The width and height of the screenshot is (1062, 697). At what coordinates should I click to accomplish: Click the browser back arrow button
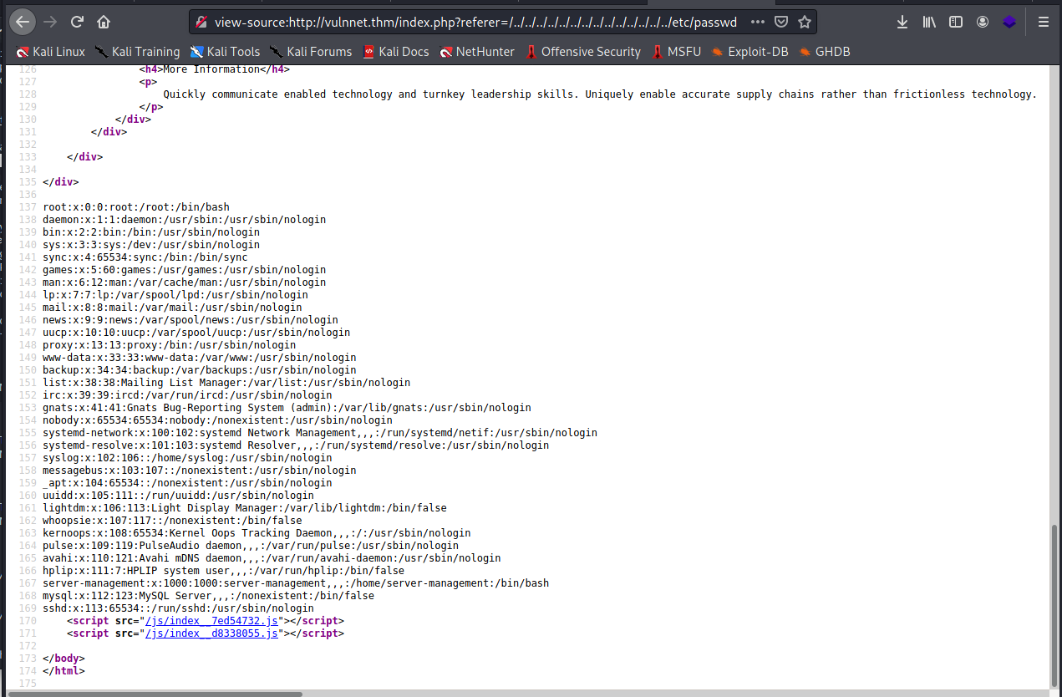23,22
